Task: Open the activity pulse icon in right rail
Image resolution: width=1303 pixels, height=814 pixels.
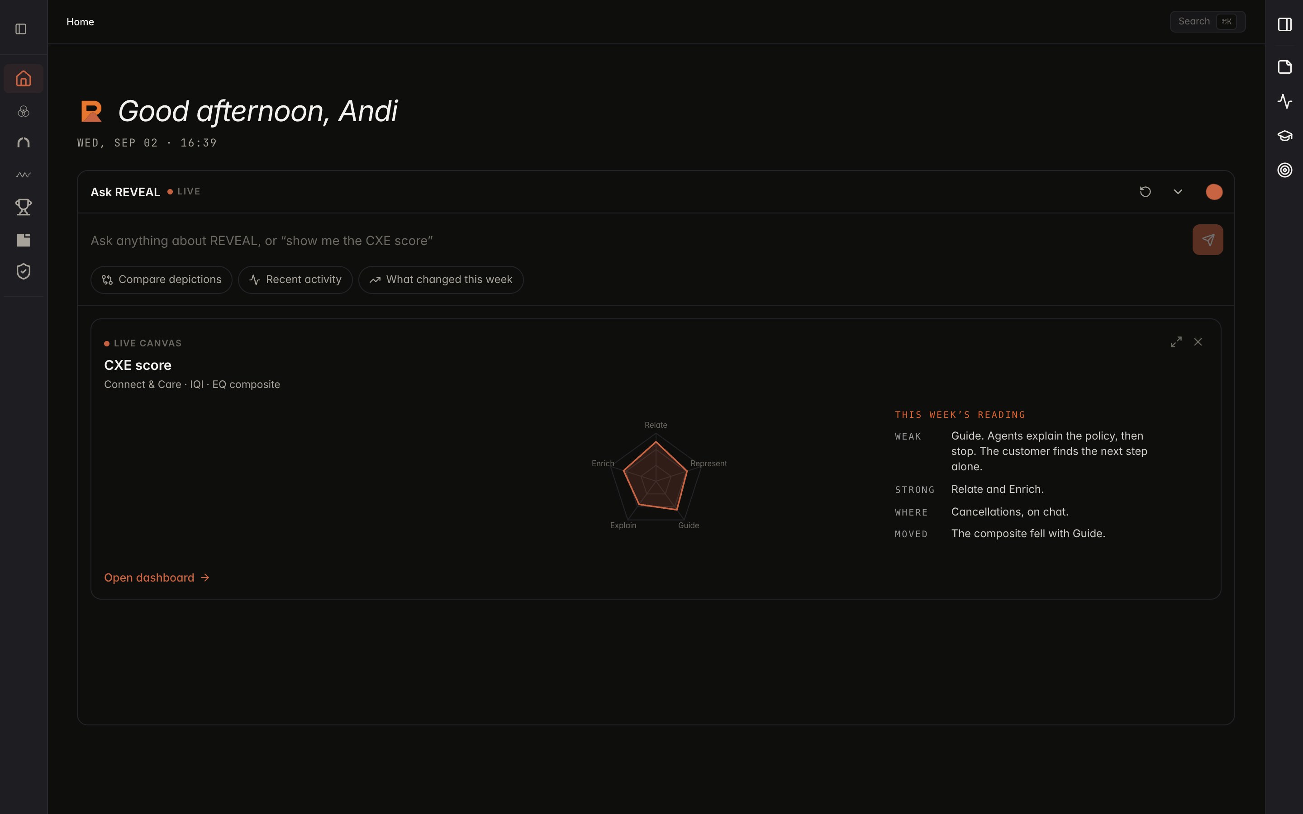Action: 1285,101
